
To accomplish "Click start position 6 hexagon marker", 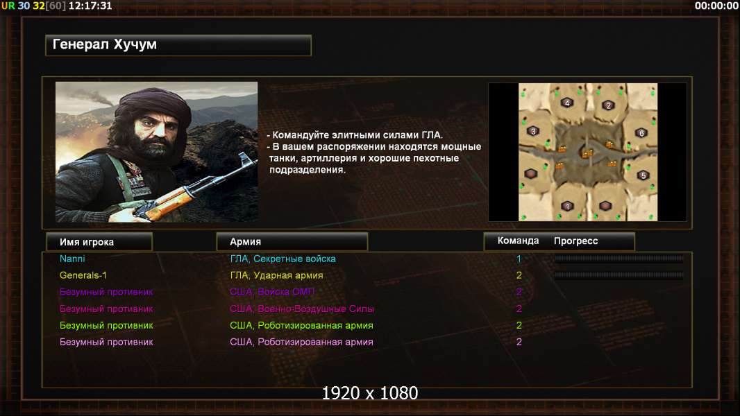I will [x=641, y=133].
